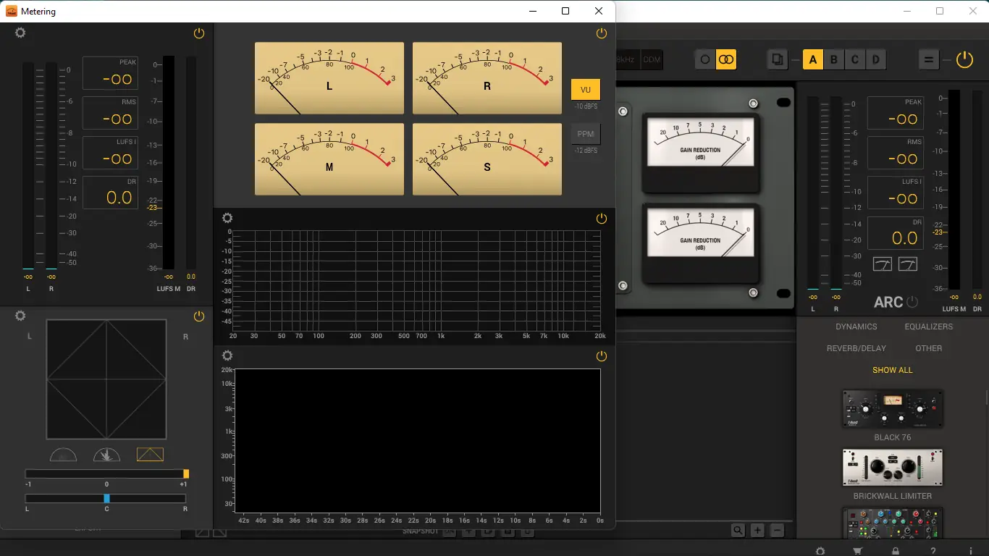Select preset slot D
The height and width of the screenshot is (556, 989).
pyautogui.click(x=876, y=59)
